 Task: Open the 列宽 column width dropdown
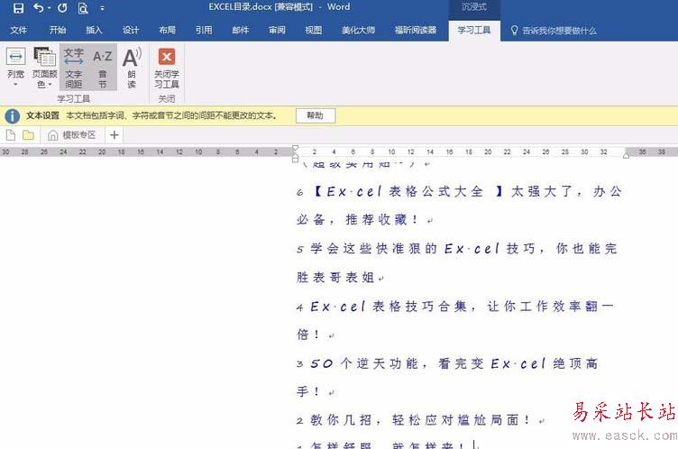[x=15, y=67]
